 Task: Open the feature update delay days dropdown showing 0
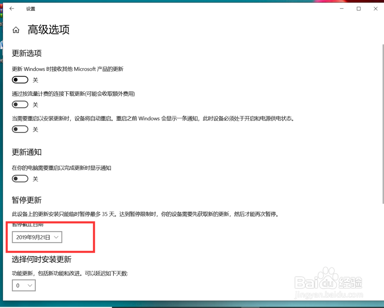(x=23, y=285)
